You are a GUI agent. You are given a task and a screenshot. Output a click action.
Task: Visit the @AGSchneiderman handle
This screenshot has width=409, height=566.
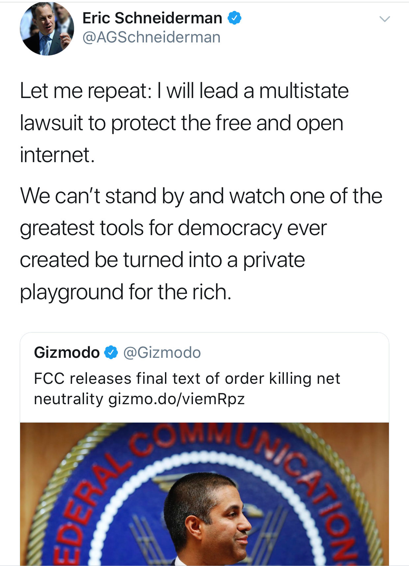151,37
